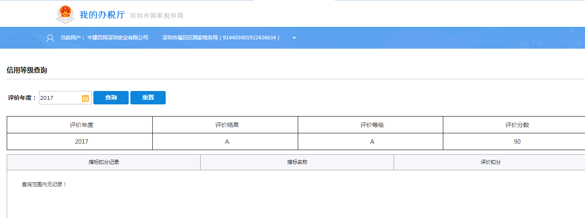585x218 pixels.
Task: Expand the dropdown arrow beside the tax bureau
Action: (x=294, y=38)
